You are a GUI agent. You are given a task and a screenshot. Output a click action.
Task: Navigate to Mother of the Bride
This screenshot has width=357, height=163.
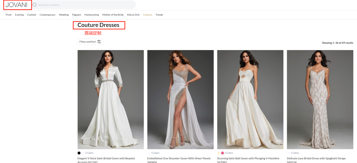point(113,15)
